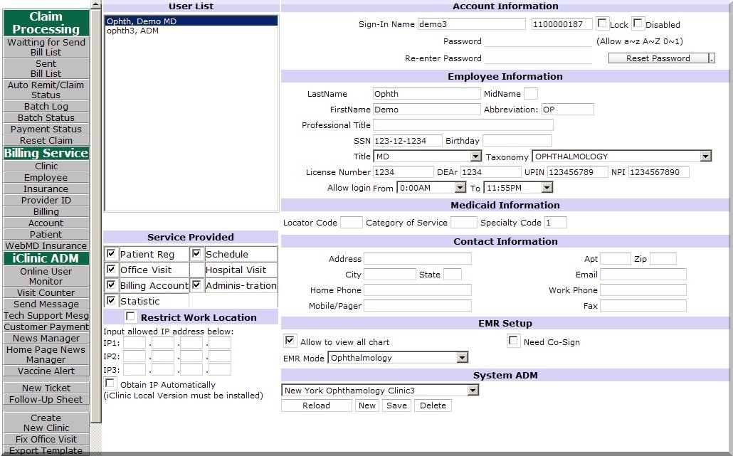The height and width of the screenshot is (456, 733).
Task: Toggle Restrict Work Location
Action: tap(130, 317)
